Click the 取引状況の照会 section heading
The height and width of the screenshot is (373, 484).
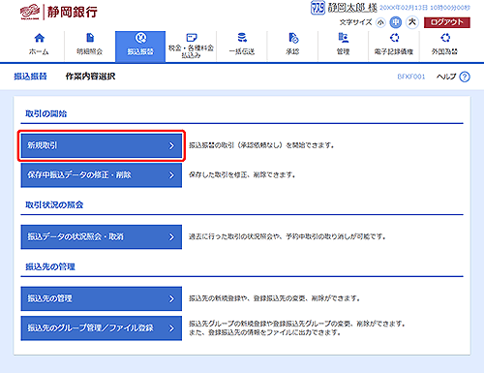54,205
